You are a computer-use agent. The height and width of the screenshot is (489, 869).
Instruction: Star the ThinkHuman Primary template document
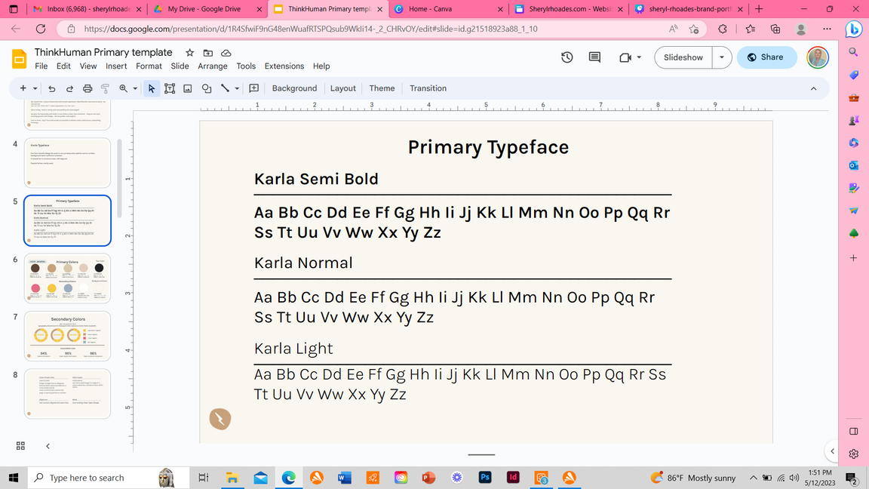click(x=190, y=53)
